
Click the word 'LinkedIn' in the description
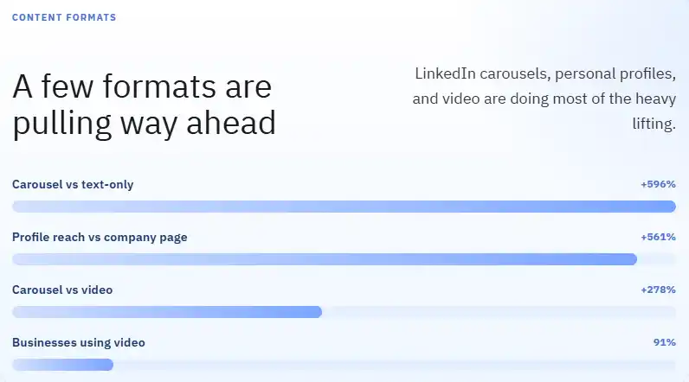[x=445, y=73]
